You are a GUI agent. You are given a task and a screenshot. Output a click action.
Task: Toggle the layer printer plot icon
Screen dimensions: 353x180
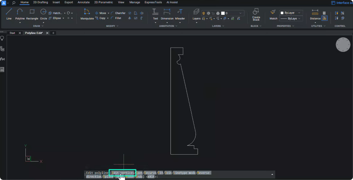tap(218, 13)
